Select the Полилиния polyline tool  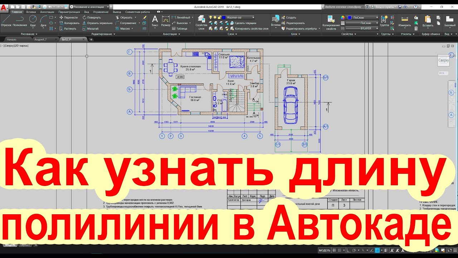coord(20,21)
